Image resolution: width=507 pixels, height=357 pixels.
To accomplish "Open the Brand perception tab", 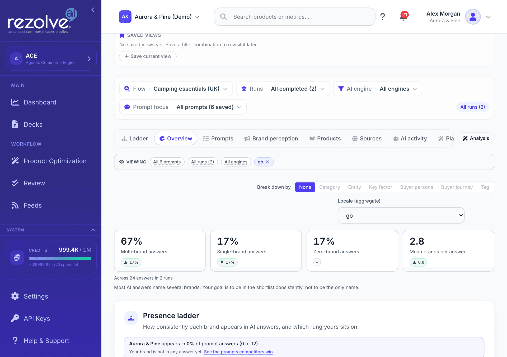I will [x=271, y=139].
